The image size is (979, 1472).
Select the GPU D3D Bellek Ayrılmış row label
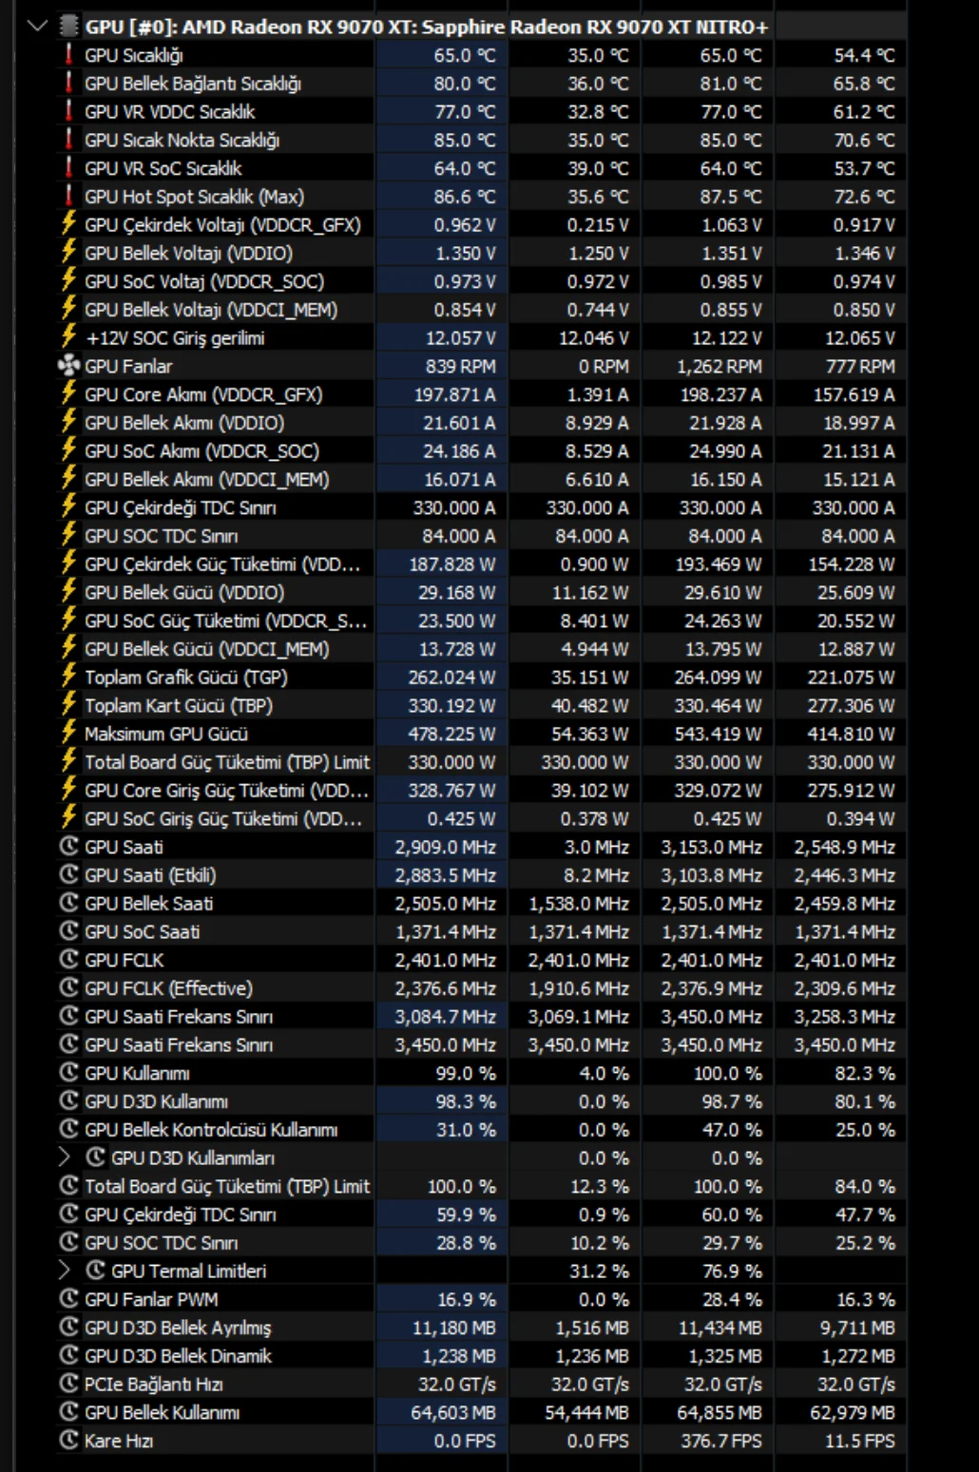178,1328
